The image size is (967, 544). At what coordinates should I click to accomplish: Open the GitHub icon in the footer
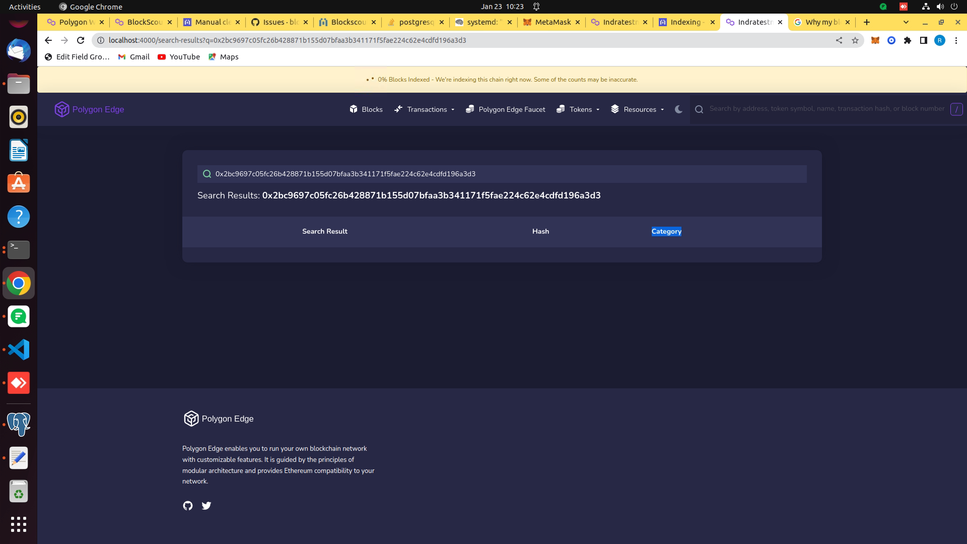[188, 506]
